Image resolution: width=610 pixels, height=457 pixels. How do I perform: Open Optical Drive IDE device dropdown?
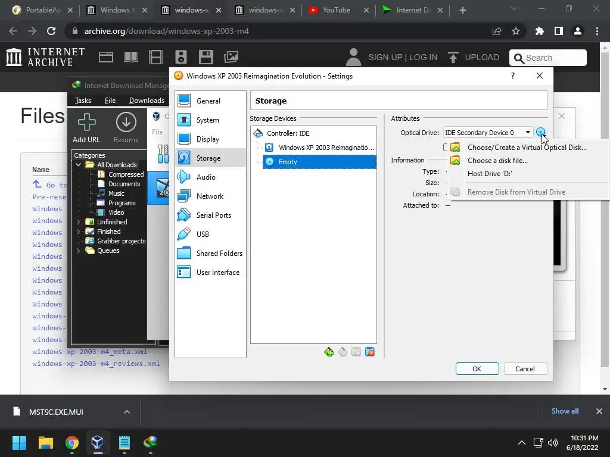tap(488, 133)
